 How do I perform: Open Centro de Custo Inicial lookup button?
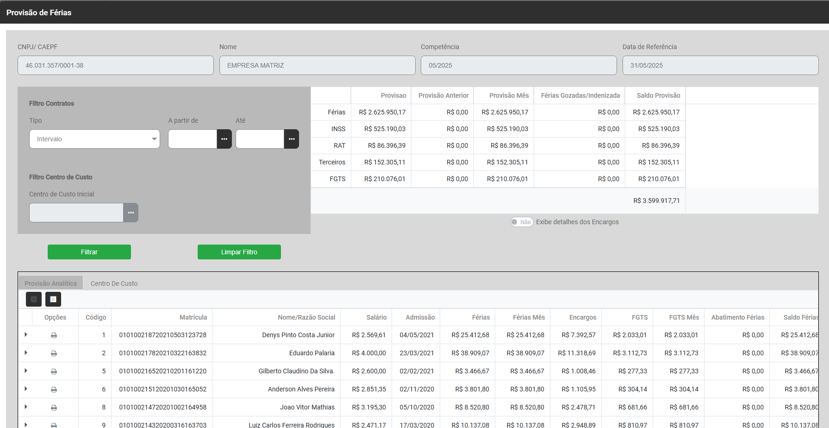click(131, 213)
